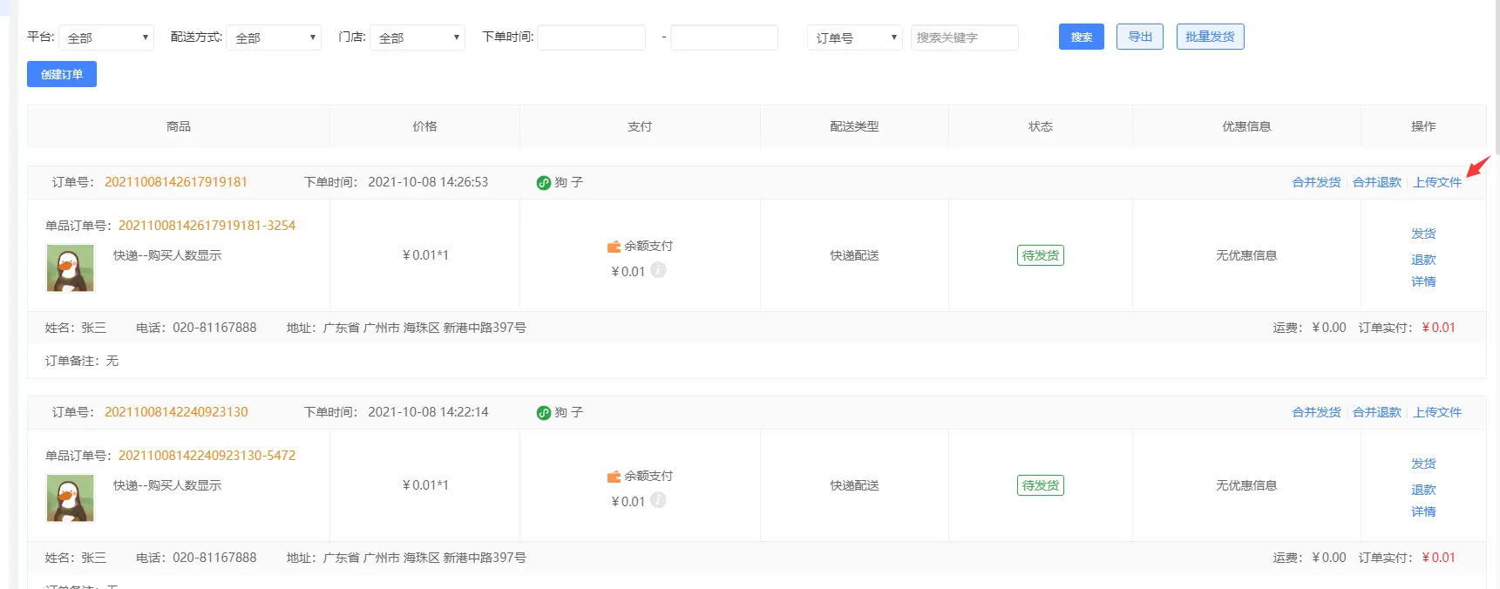Click 无优惠信息 in order 20211008142240923130-5472
This screenshot has height=589, width=1500.
tap(1246, 485)
